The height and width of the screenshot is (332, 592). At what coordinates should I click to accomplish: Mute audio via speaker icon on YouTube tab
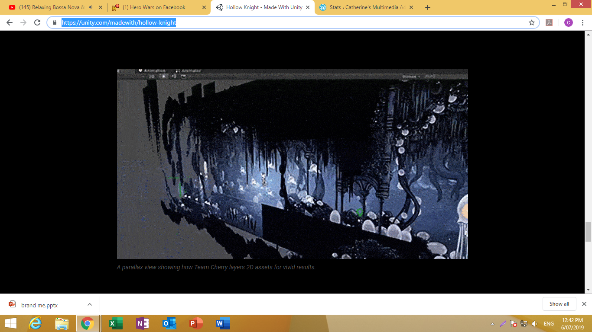91,7
